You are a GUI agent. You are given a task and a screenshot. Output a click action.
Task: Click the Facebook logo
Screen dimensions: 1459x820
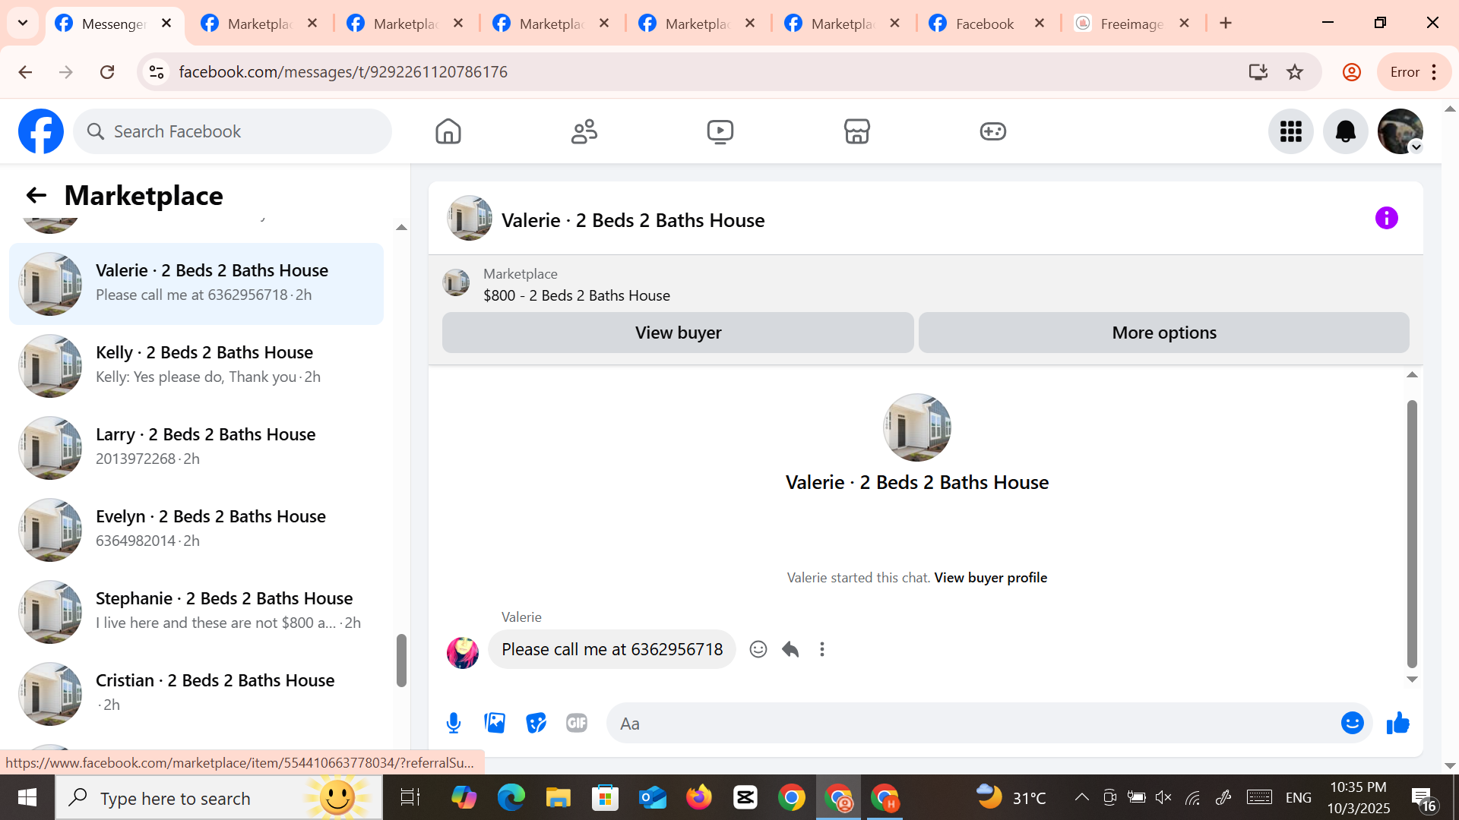[x=41, y=131]
